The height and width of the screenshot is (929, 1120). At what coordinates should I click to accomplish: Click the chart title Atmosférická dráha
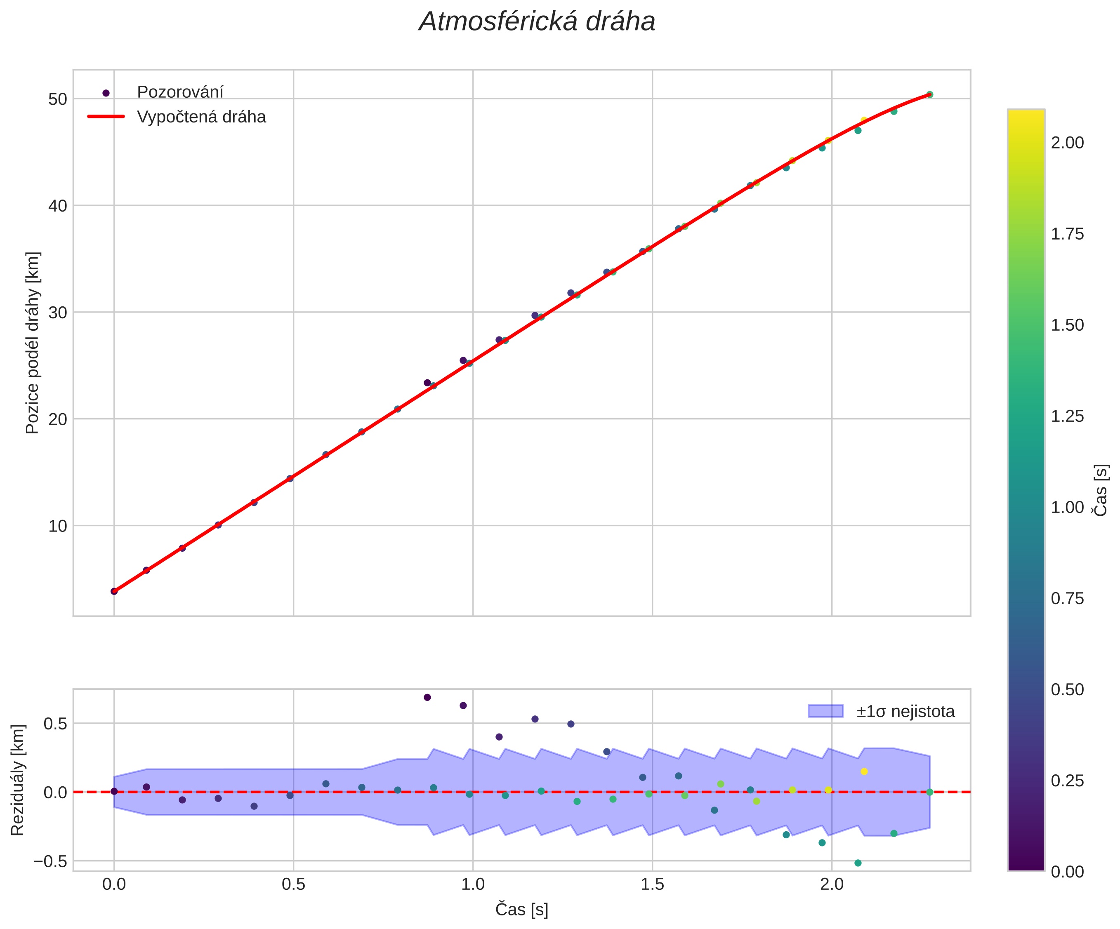537,22
